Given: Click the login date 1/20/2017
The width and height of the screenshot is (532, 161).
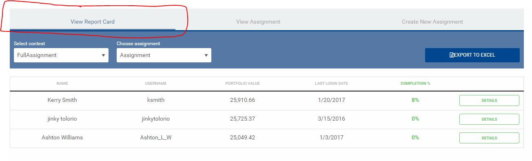Looking at the screenshot, I should tap(331, 100).
